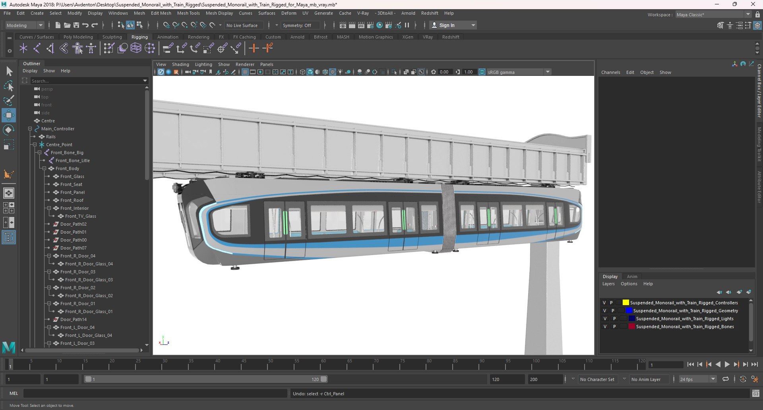Click the MEL command input line
The image size is (763, 410).
tap(155, 393)
